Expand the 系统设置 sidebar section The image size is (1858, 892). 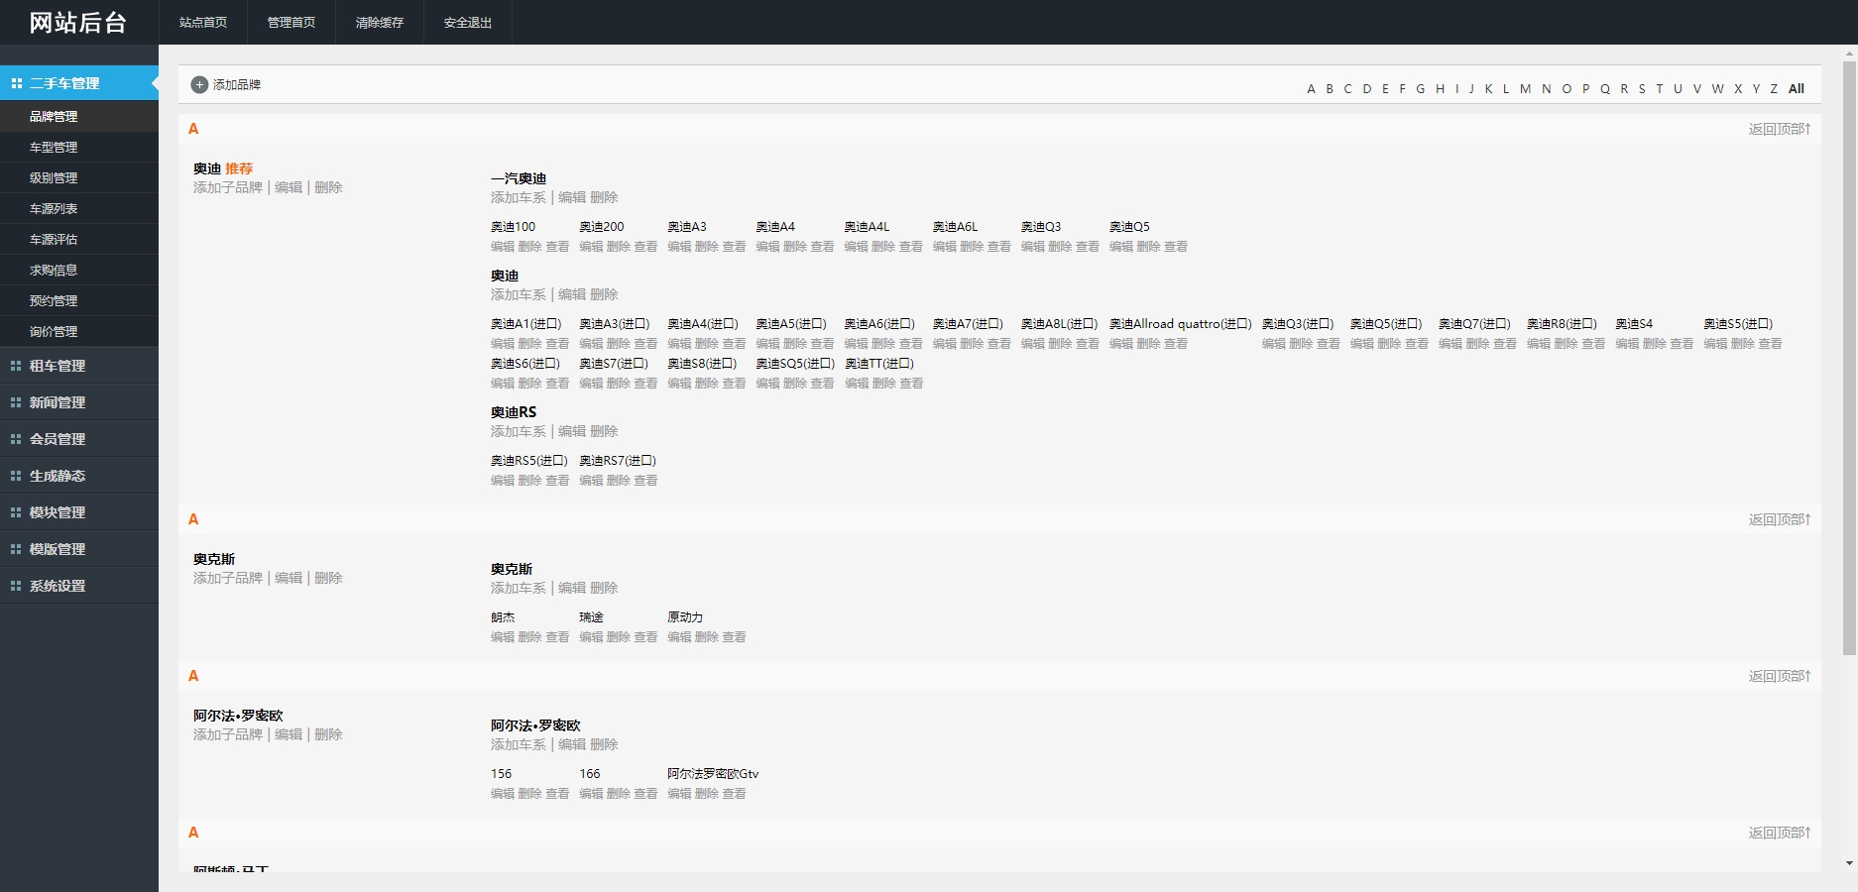click(x=79, y=586)
